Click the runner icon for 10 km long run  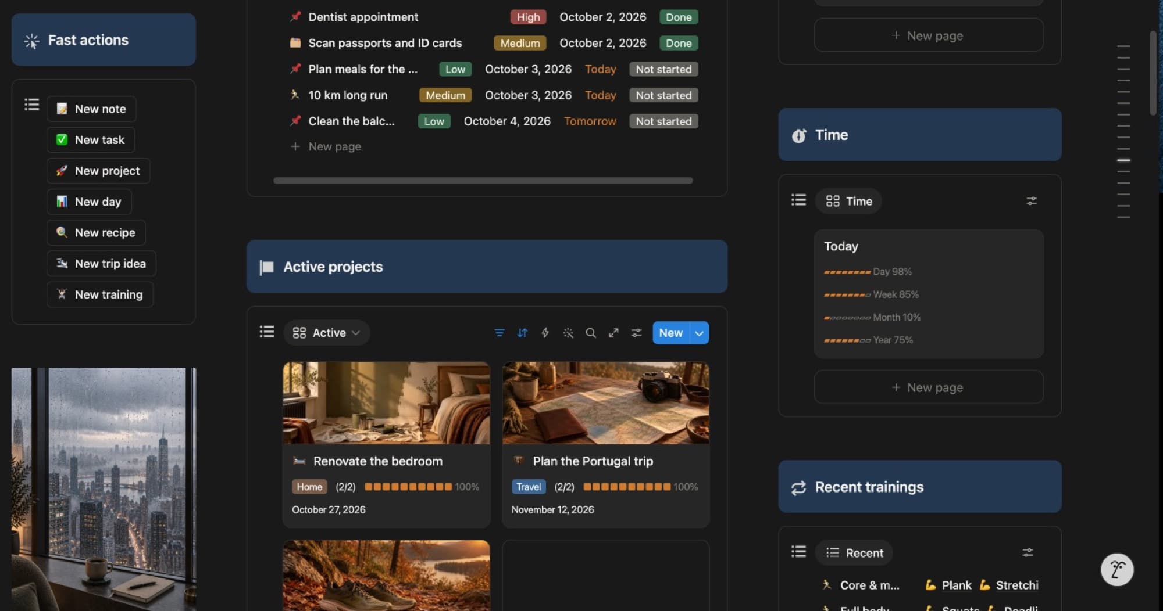pyautogui.click(x=295, y=95)
